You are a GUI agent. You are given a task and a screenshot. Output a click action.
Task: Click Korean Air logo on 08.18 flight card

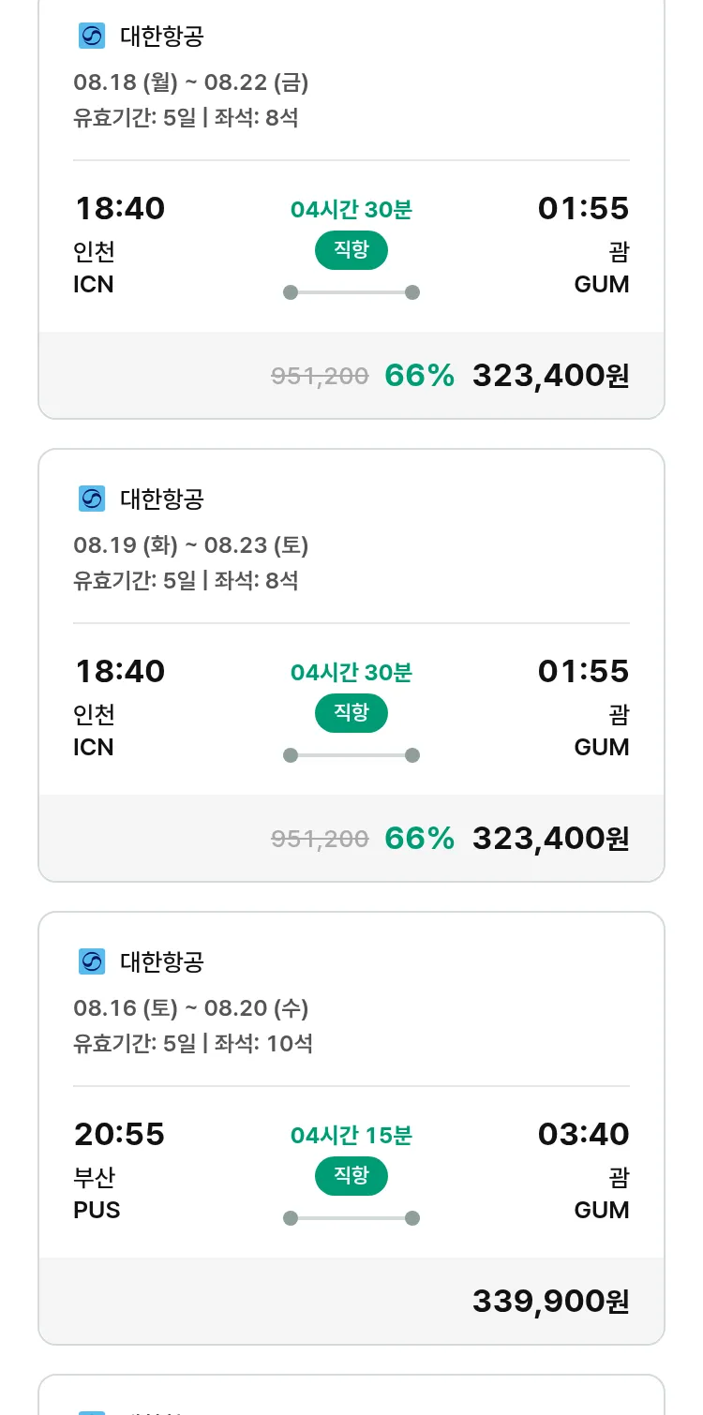tap(92, 37)
